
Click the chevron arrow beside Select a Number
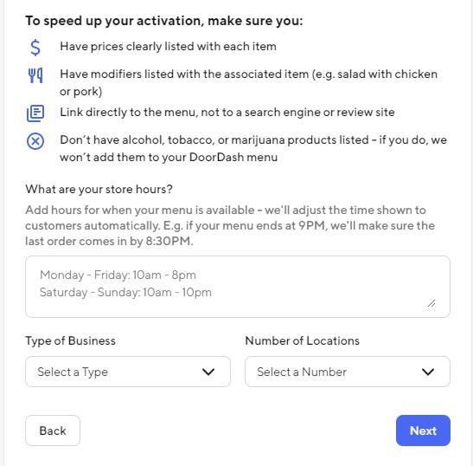pos(428,372)
